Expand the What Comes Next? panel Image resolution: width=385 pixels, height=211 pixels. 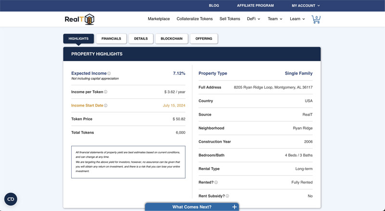(192, 207)
